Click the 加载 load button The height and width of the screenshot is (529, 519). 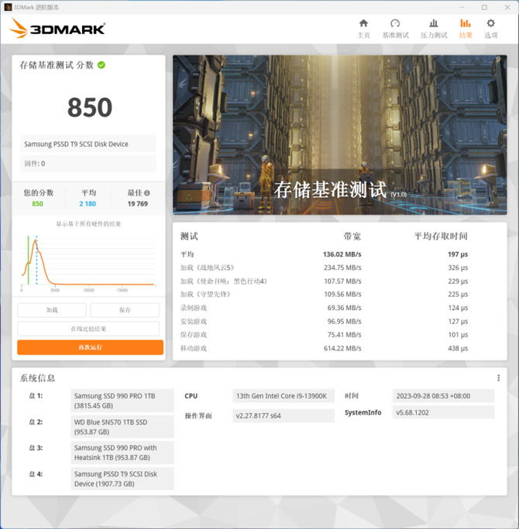52,310
